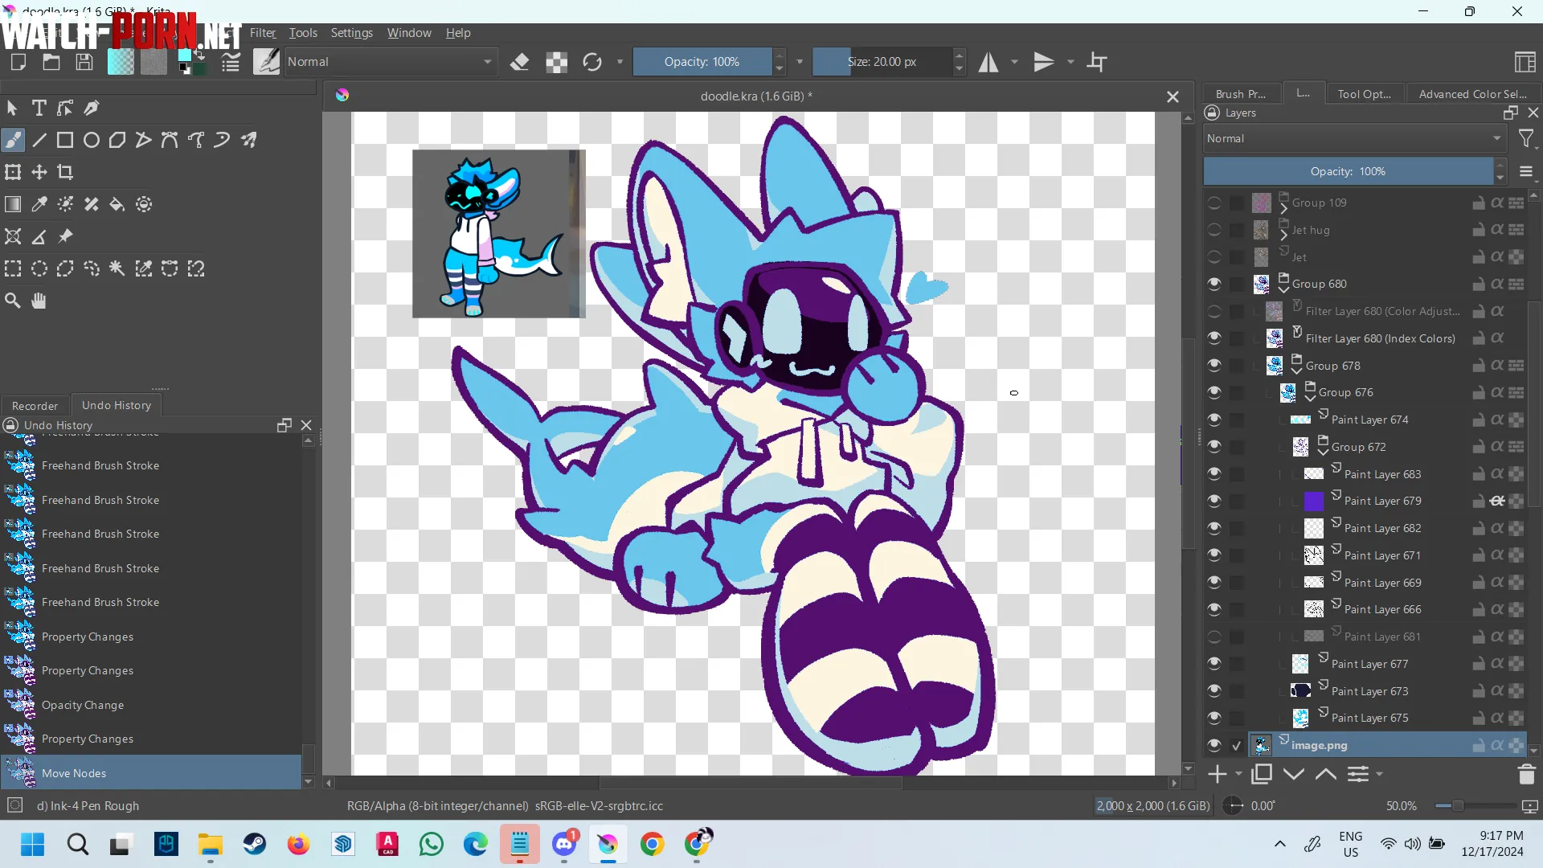Reload the original brush preset
Image resolution: width=1543 pixels, height=868 pixels.
(x=592, y=62)
